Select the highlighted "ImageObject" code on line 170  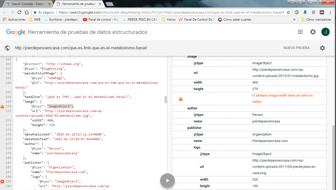coord(60,106)
